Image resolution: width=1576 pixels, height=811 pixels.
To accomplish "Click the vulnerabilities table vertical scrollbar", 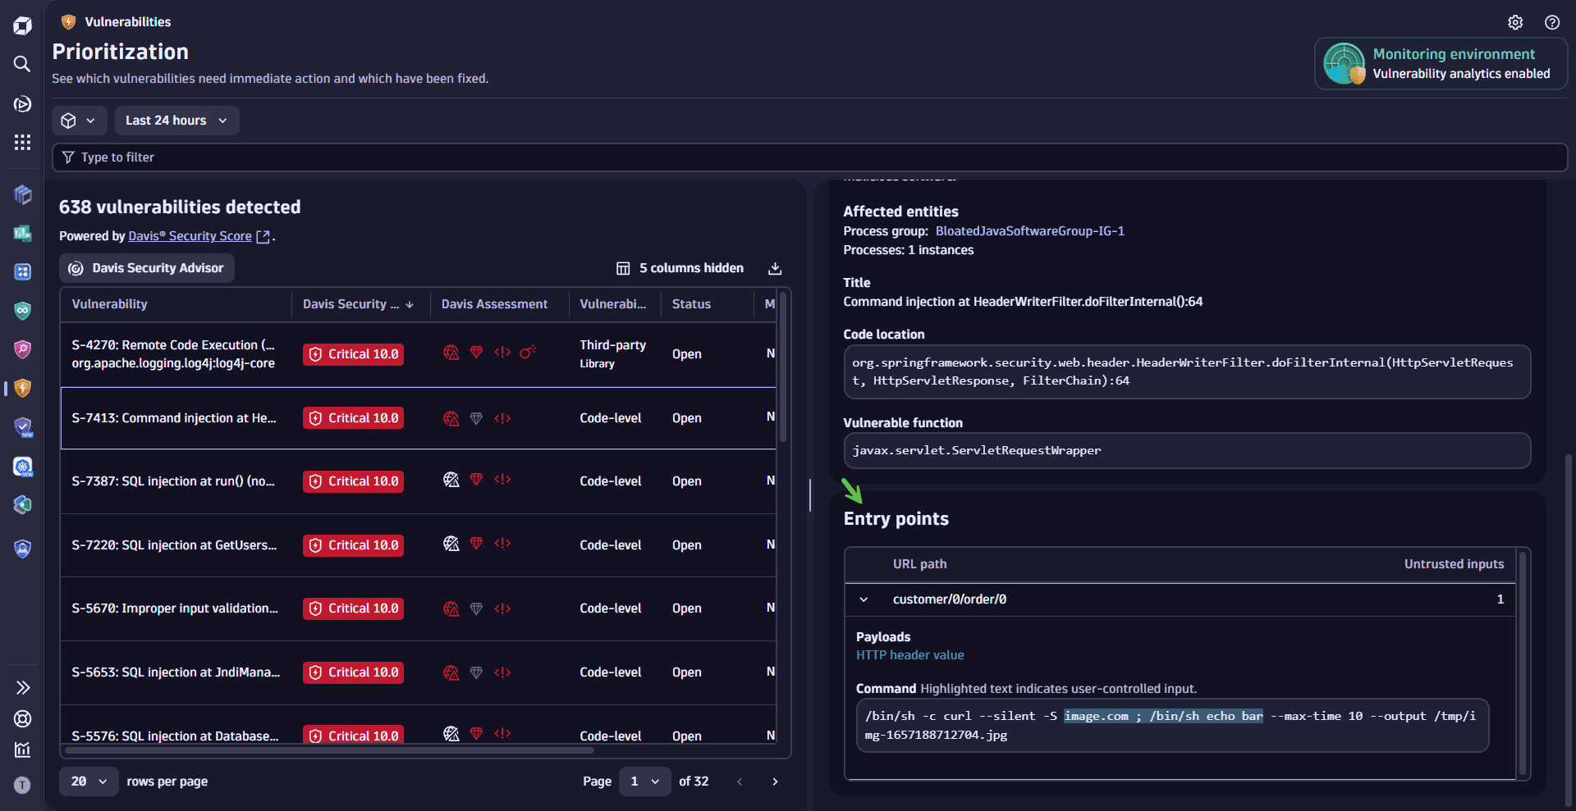I will pyautogui.click(x=783, y=367).
